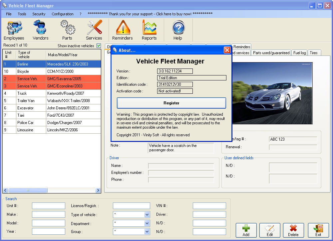Open the Services window
Image resolution: width=333 pixels, height=241 pixels.
pos(94,30)
